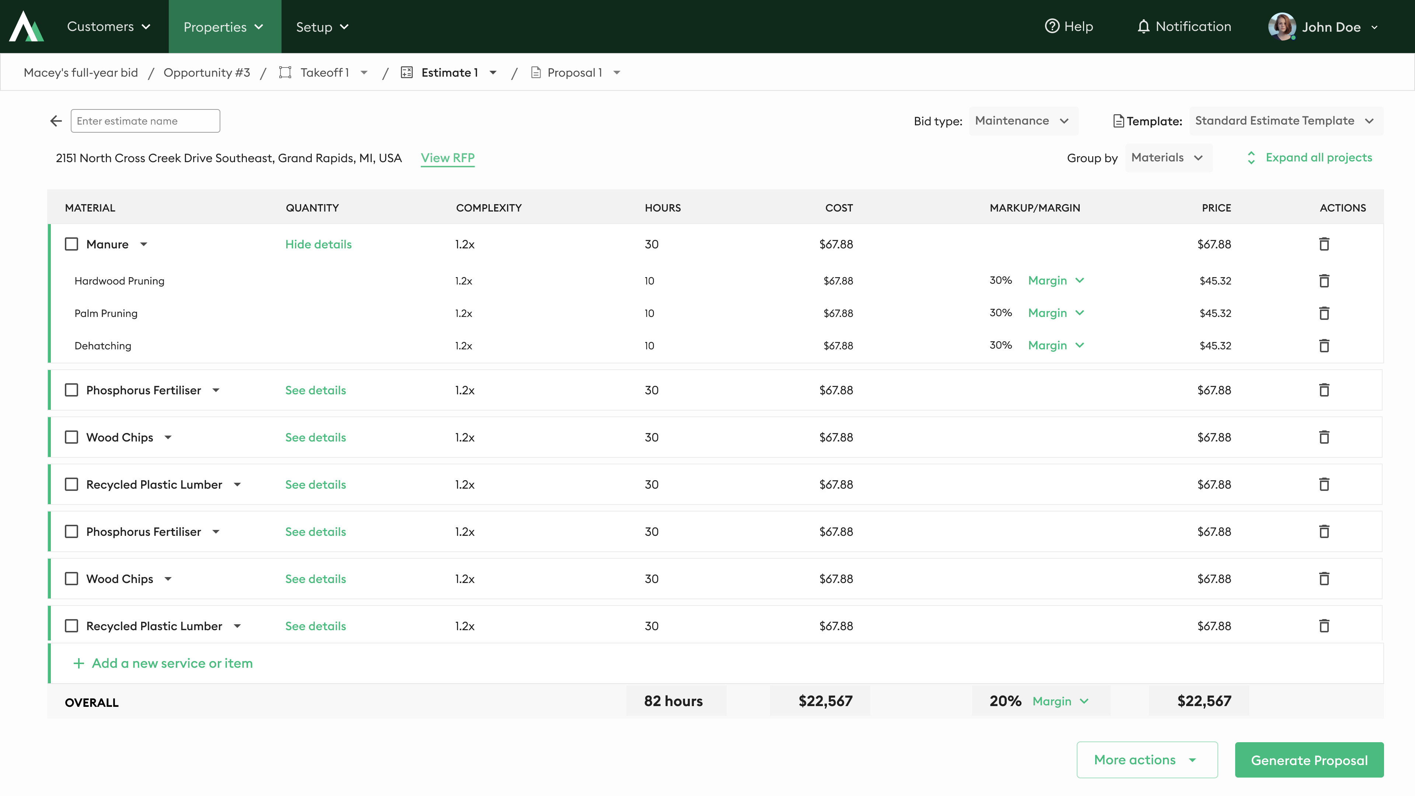
Task: Select the last Recycled Plastic Lumber checkbox
Action: click(x=71, y=626)
